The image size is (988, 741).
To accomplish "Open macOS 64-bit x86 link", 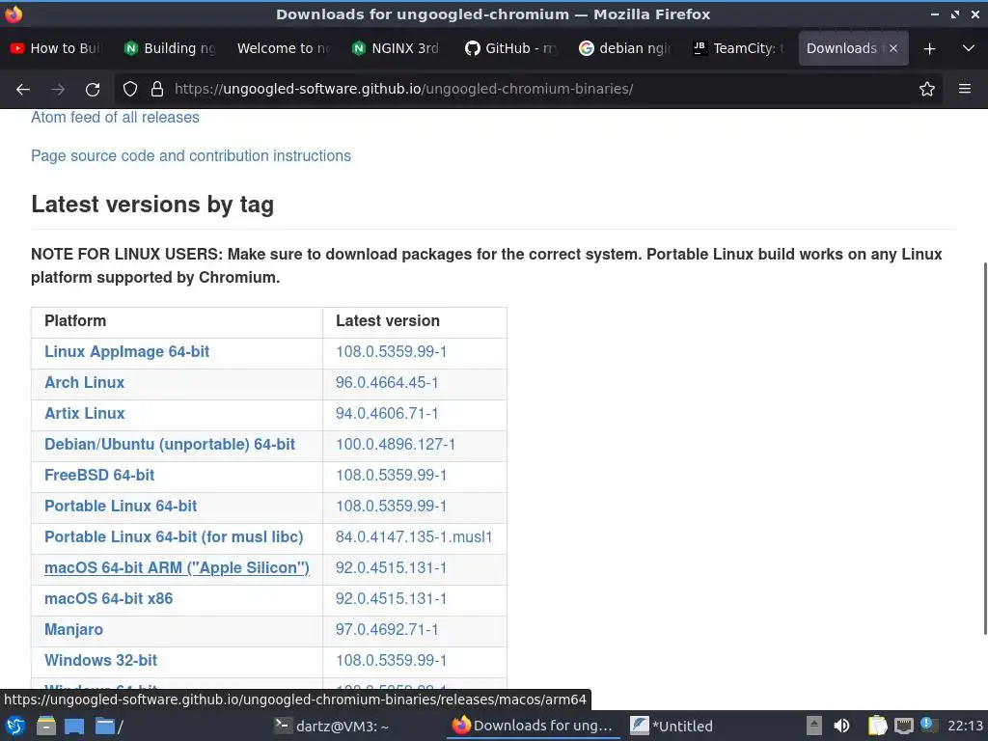I will click(108, 598).
